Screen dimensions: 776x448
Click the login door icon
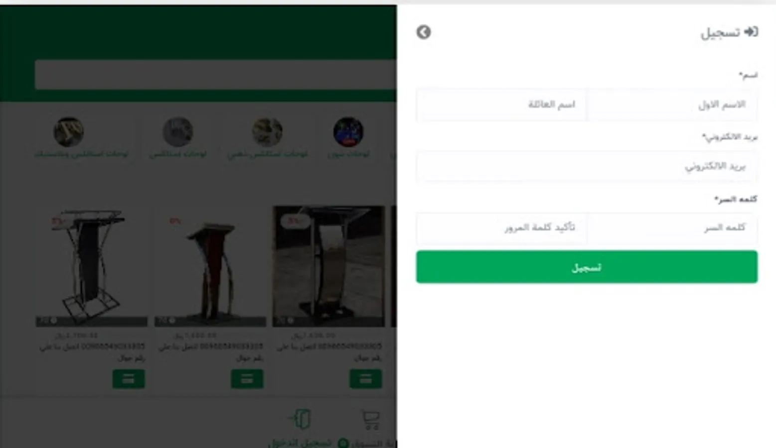pos(300,419)
